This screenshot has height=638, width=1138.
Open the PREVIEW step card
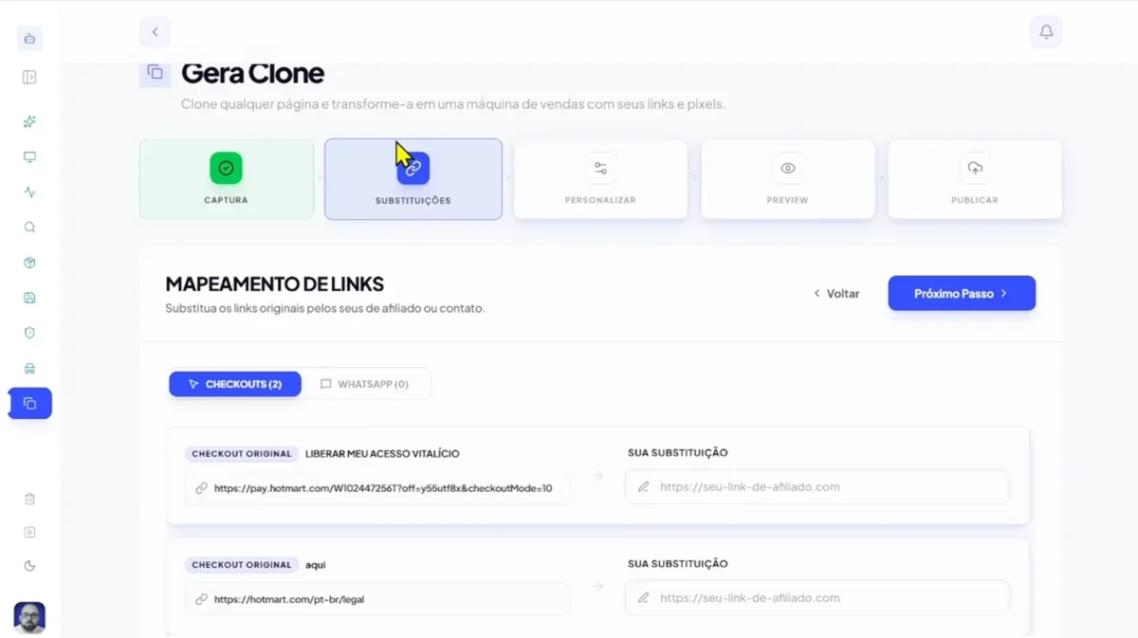coord(787,178)
